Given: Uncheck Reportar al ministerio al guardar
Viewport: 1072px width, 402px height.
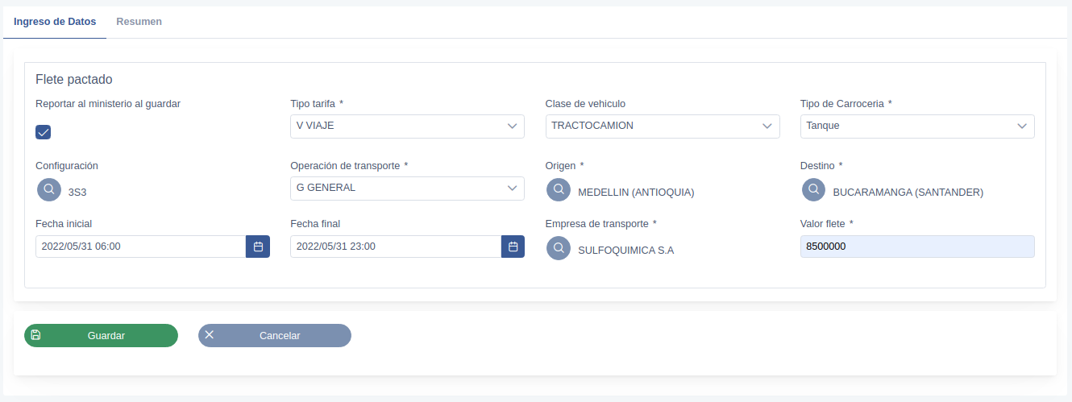Looking at the screenshot, I should click(x=44, y=132).
